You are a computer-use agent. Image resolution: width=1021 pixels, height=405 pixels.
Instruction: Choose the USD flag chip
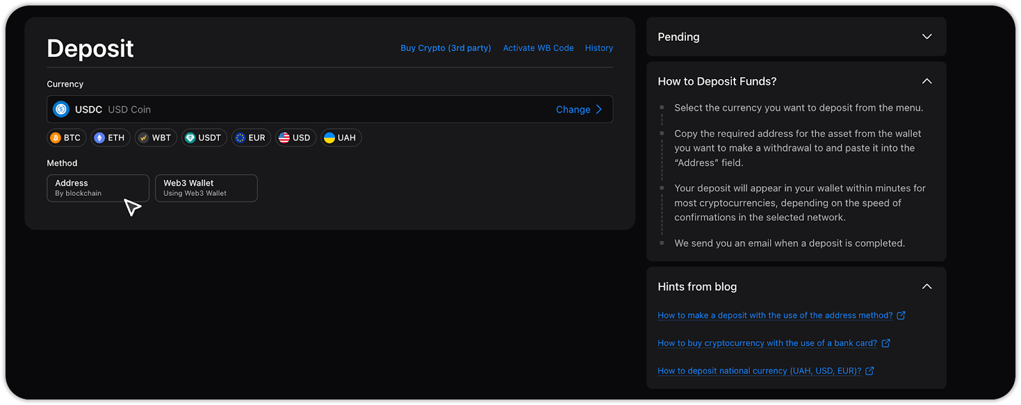click(295, 138)
